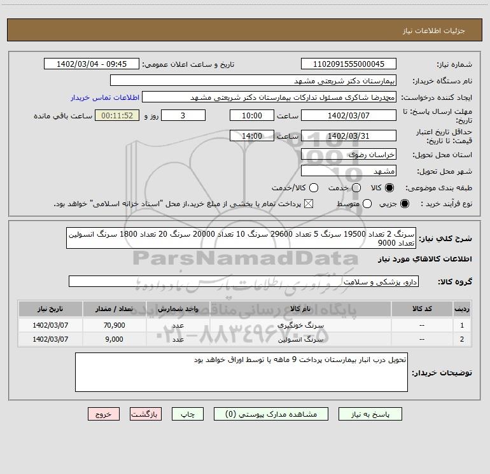Select the خدمت radio button
490x474 pixels.
click(x=356, y=188)
